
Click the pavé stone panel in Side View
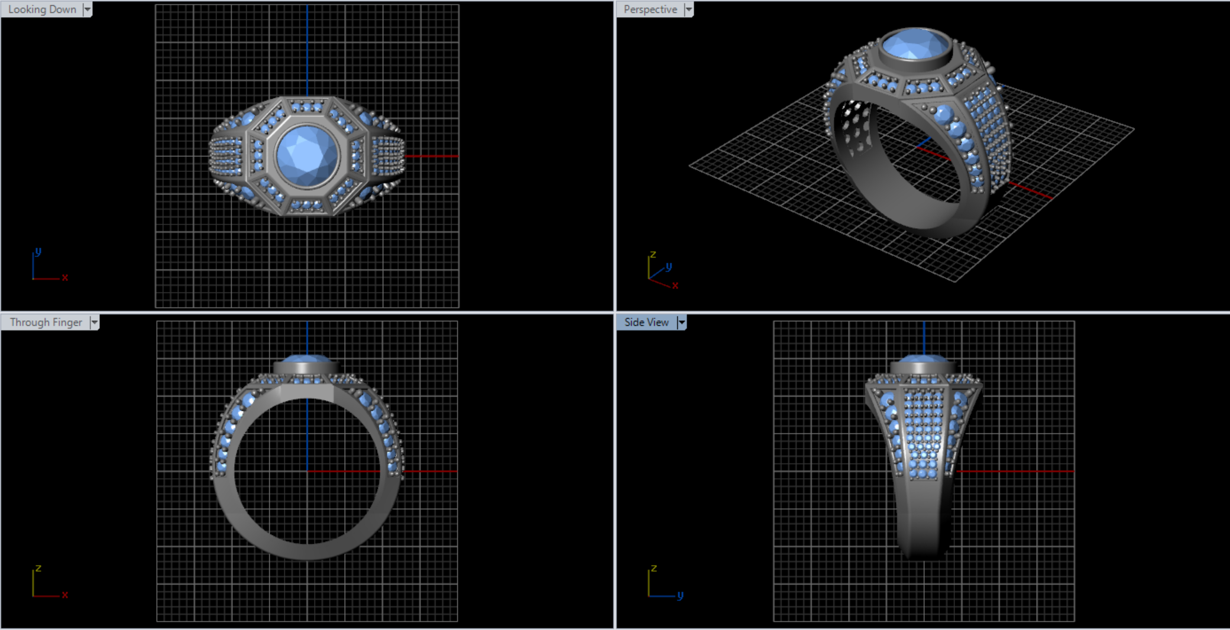tap(923, 431)
